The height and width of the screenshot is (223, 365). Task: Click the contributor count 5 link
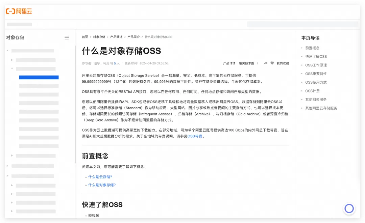115,63
